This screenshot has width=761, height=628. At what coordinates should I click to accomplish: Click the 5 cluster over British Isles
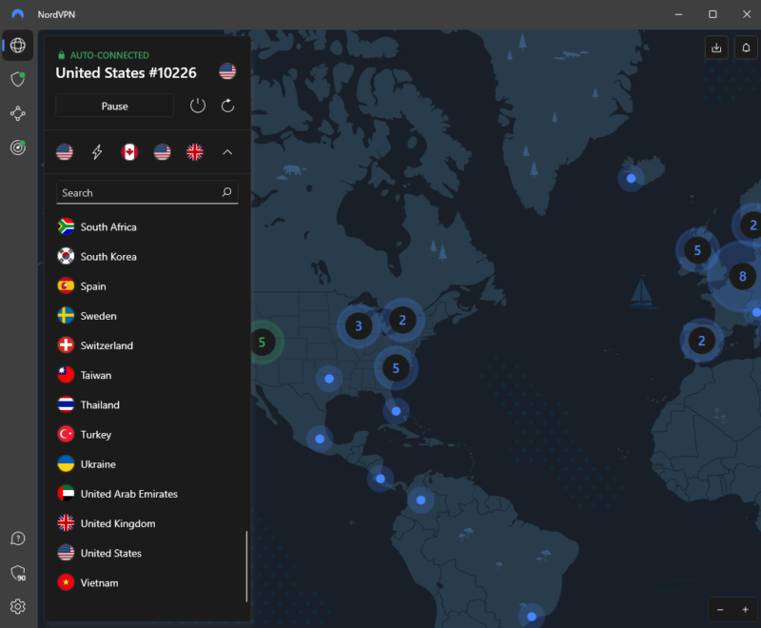pyautogui.click(x=697, y=250)
